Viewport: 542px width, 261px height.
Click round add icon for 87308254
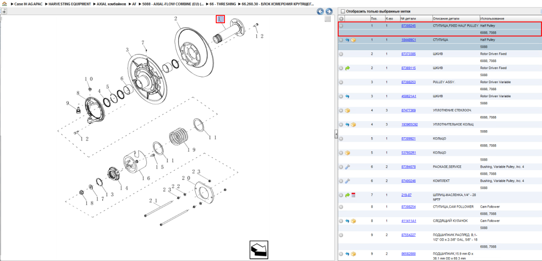341,207
